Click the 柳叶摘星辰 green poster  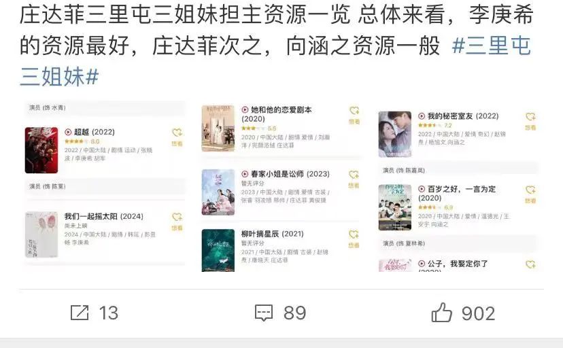click(218, 250)
